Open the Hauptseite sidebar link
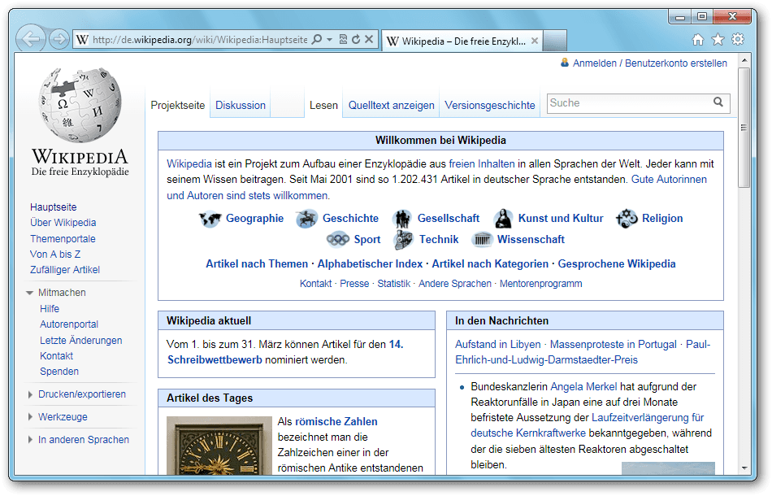The image size is (772, 496). click(x=53, y=207)
